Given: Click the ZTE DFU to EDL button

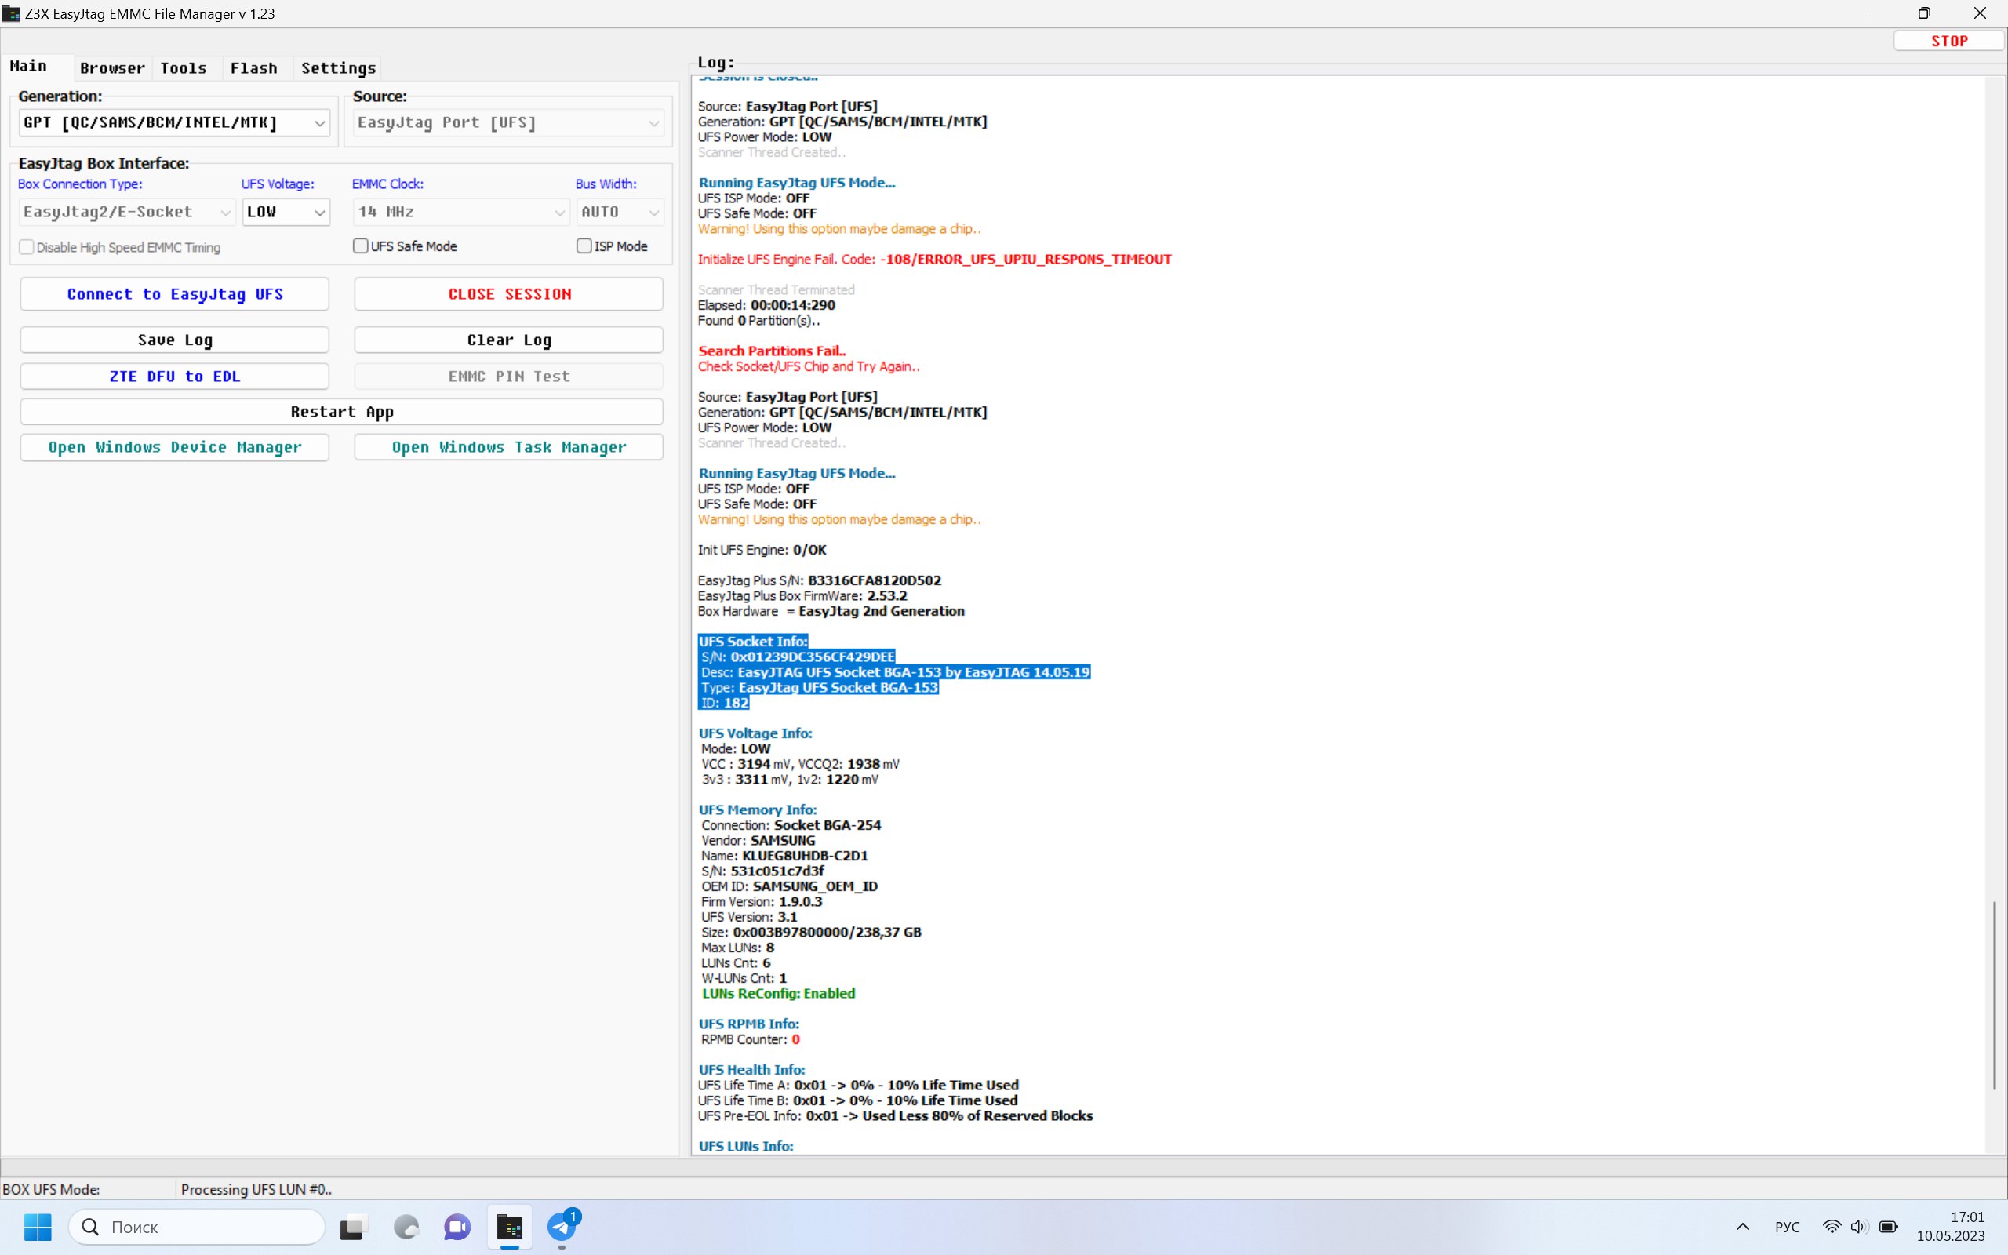Looking at the screenshot, I should [175, 376].
